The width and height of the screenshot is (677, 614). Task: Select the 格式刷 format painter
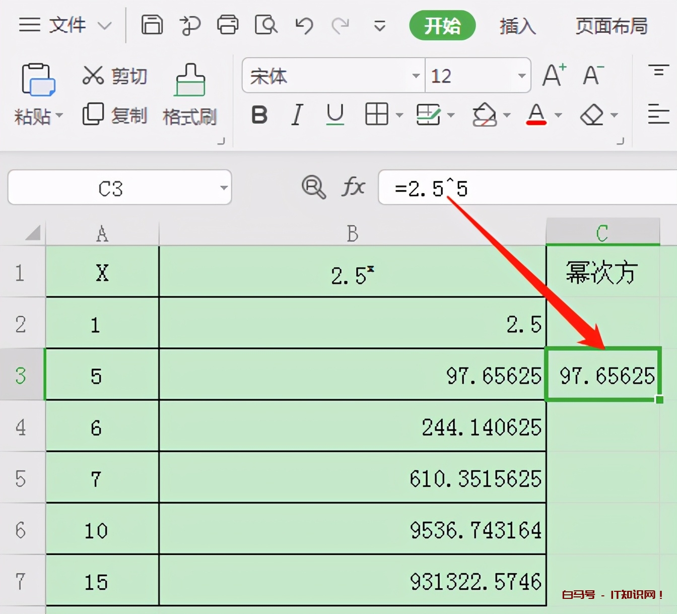pyautogui.click(x=190, y=94)
